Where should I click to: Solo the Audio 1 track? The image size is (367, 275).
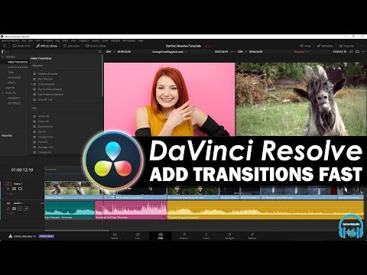tap(20, 209)
